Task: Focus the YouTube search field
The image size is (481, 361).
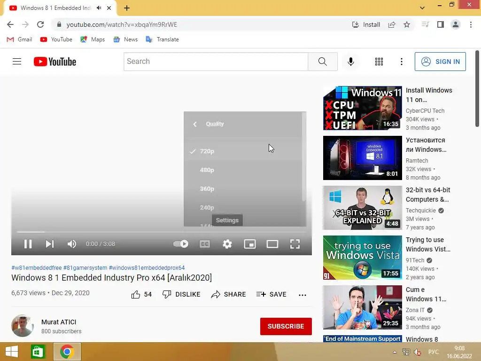Action: [x=216, y=62]
